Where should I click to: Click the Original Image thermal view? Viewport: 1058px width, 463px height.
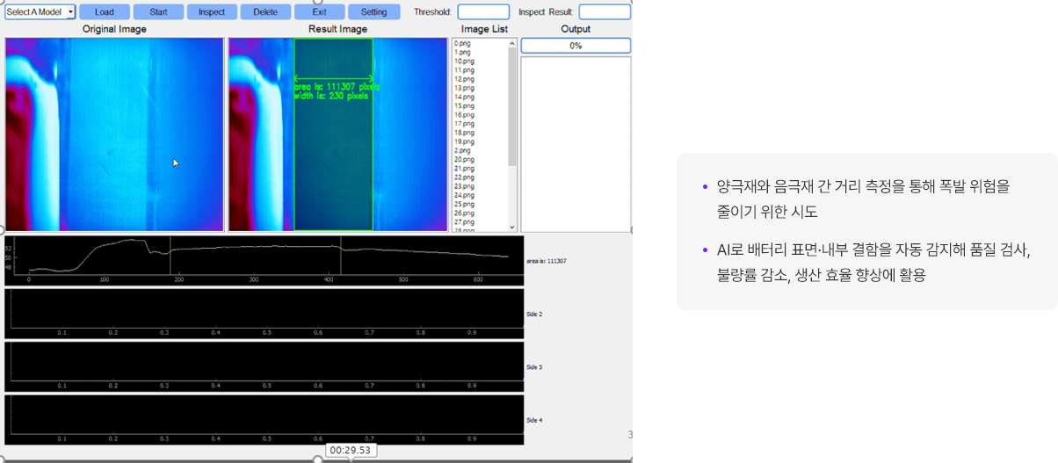114,134
